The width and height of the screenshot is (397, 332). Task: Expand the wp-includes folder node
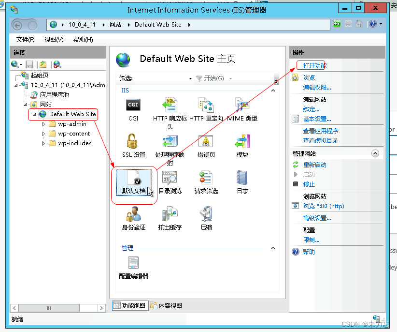[43, 143]
